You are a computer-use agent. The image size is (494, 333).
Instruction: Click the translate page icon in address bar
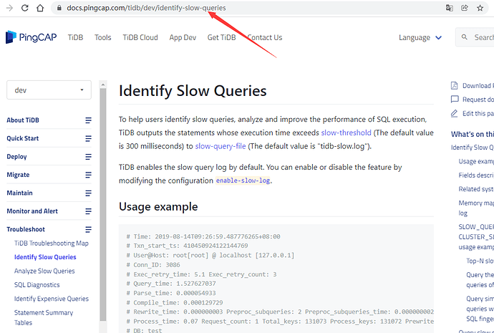tap(449, 8)
